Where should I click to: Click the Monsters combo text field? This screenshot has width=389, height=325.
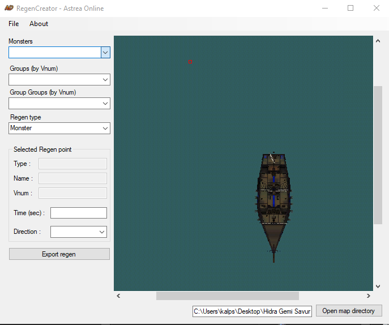point(55,53)
